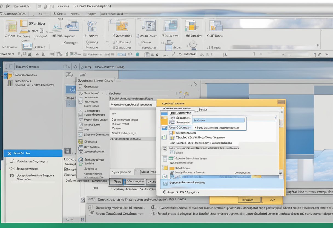The image size is (333, 228).
Task: Select the highlighted blue item in left panel
Action: [x=33, y=153]
